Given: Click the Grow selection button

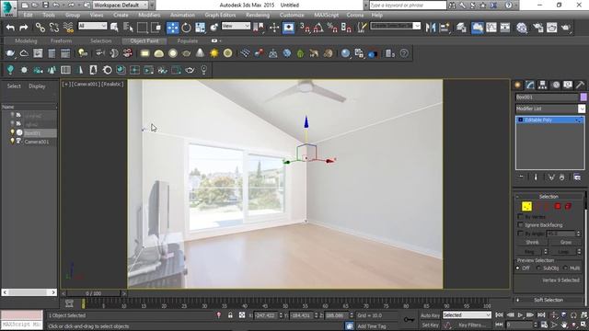Looking at the screenshot, I should 566,243.
